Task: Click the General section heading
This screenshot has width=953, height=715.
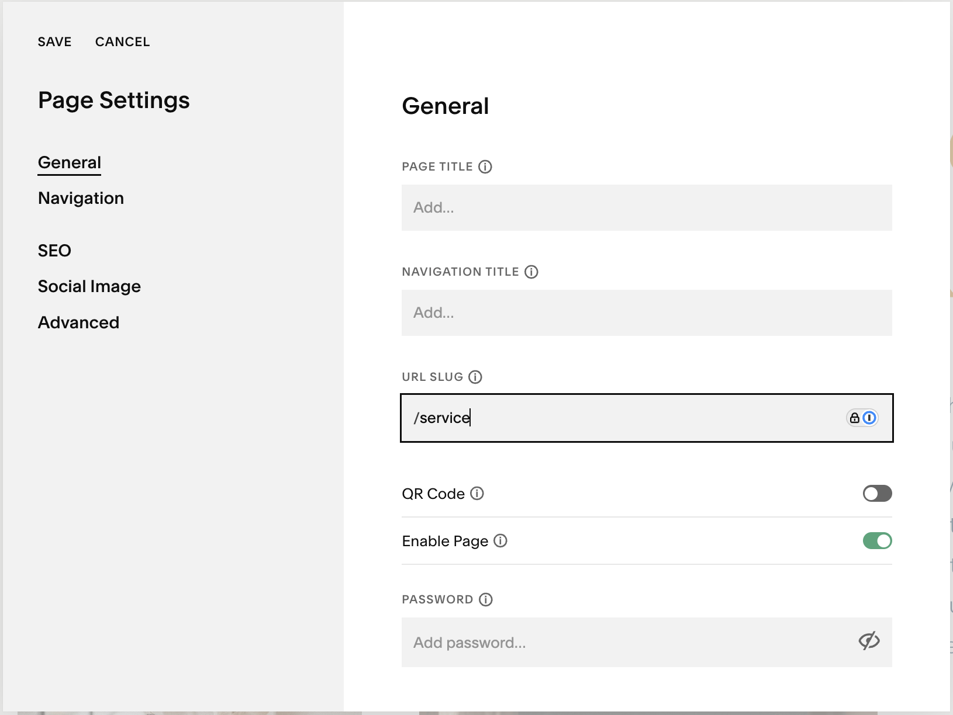Action: point(446,106)
